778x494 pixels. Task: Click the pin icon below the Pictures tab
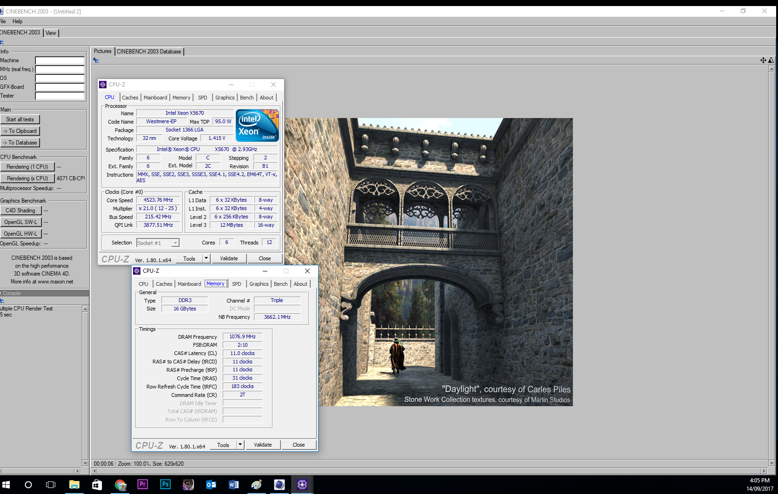click(x=96, y=60)
